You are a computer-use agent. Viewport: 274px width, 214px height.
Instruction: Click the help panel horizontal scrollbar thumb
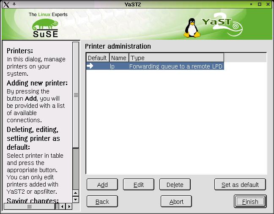[x=30, y=206]
